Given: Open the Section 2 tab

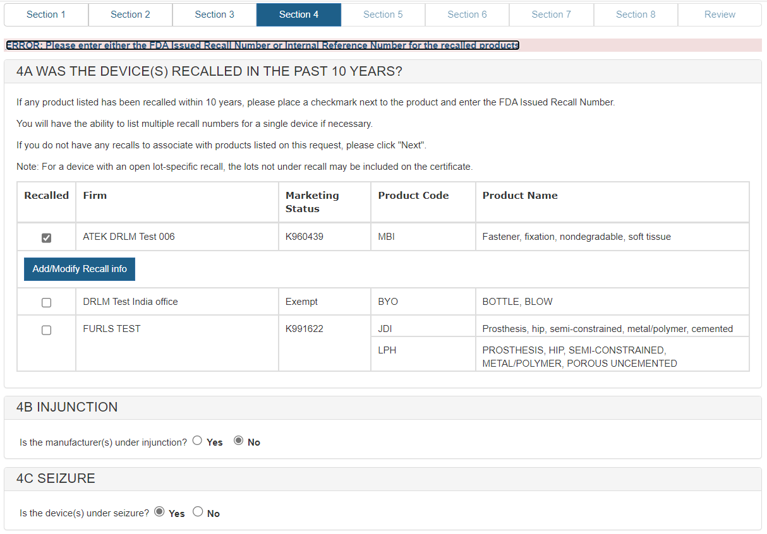Looking at the screenshot, I should tap(130, 15).
